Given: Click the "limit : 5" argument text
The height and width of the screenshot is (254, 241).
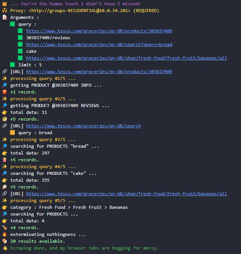Looking at the screenshot, I should pyautogui.click(x=30, y=65).
